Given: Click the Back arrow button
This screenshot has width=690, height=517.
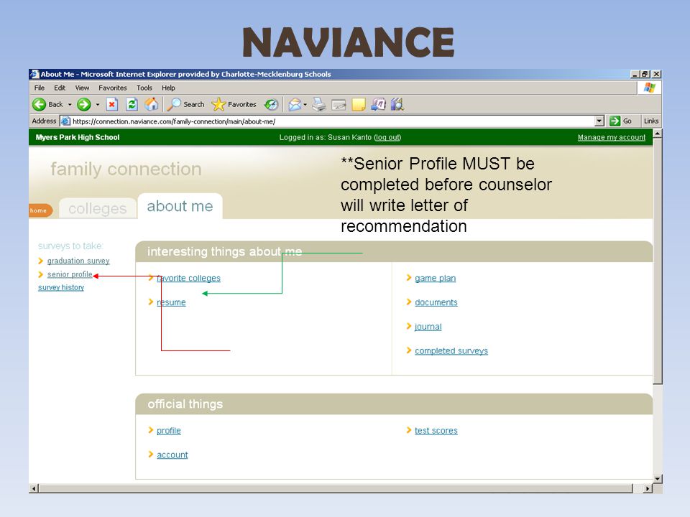Looking at the screenshot, I should click(x=39, y=105).
